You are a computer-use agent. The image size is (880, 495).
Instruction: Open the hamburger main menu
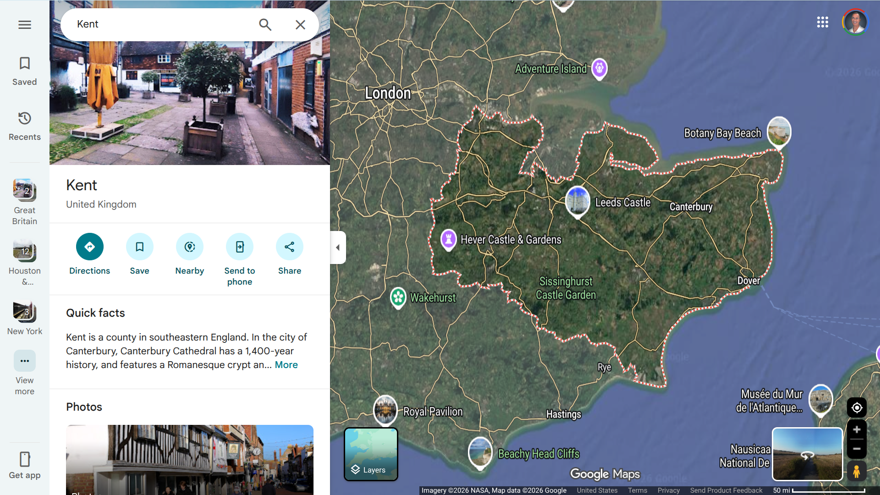25,25
